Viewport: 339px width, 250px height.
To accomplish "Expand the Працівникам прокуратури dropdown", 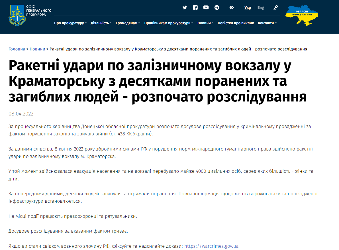I will (168, 23).
